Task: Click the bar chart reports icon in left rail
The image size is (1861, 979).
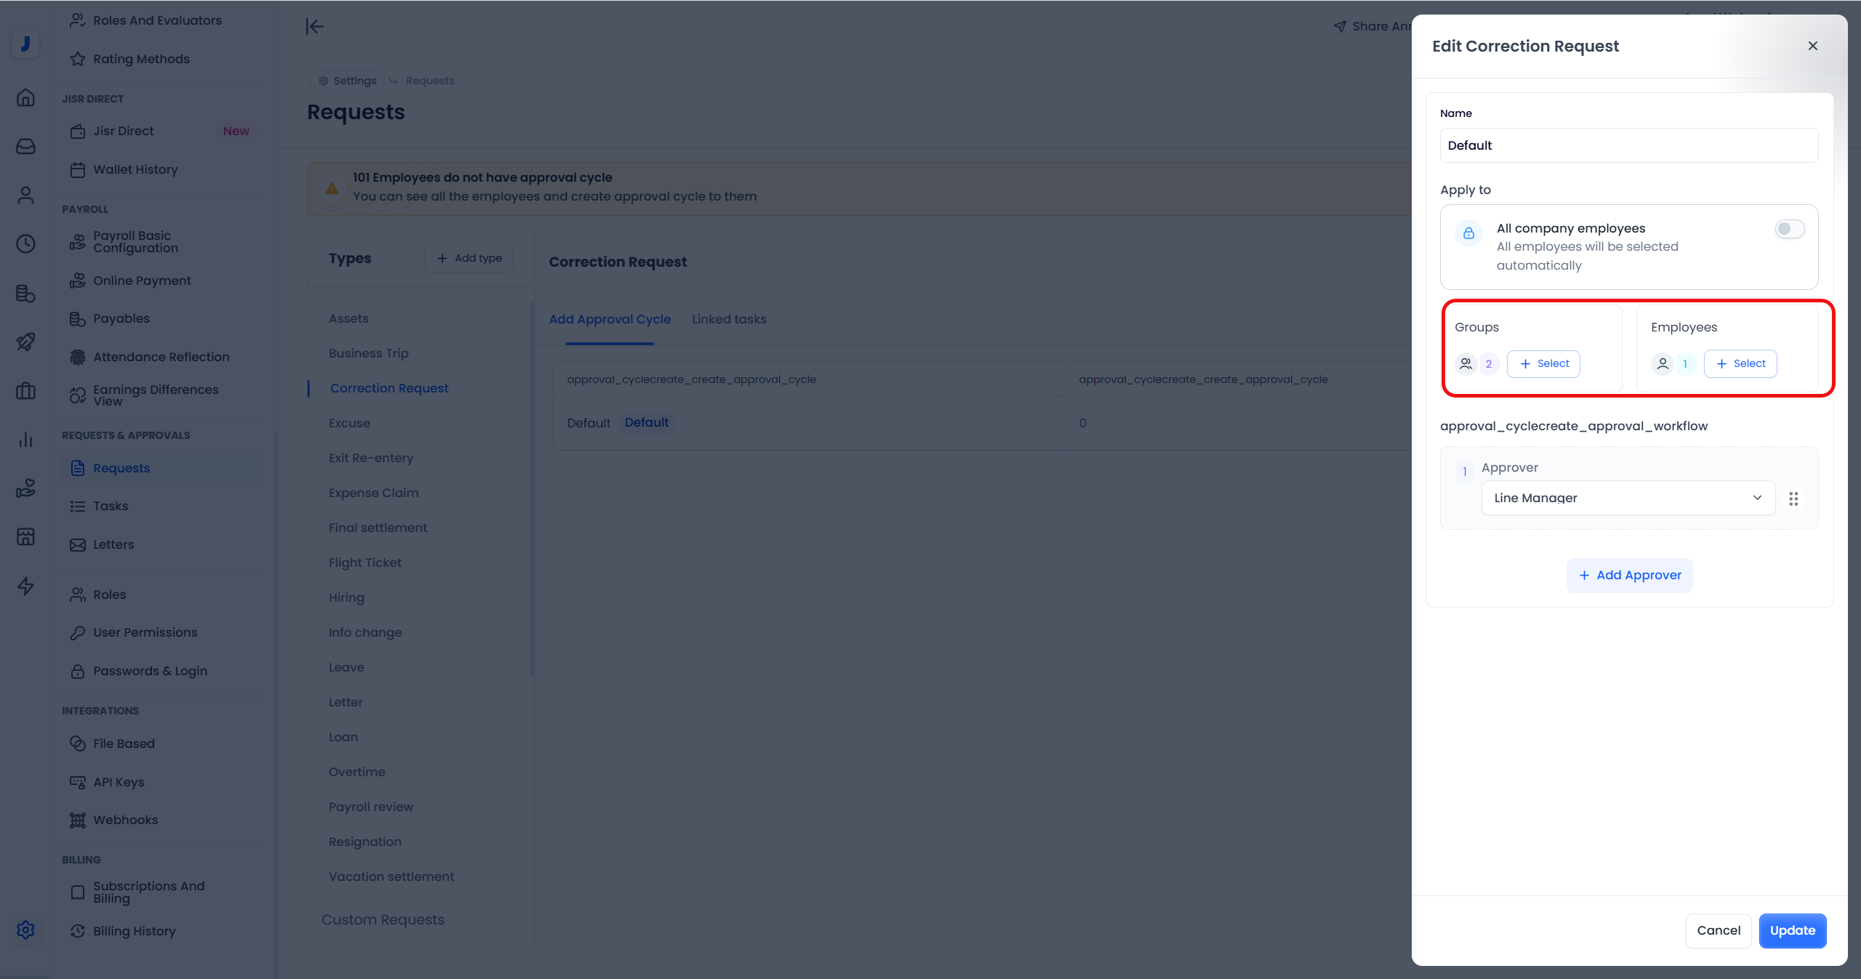Action: (25, 439)
